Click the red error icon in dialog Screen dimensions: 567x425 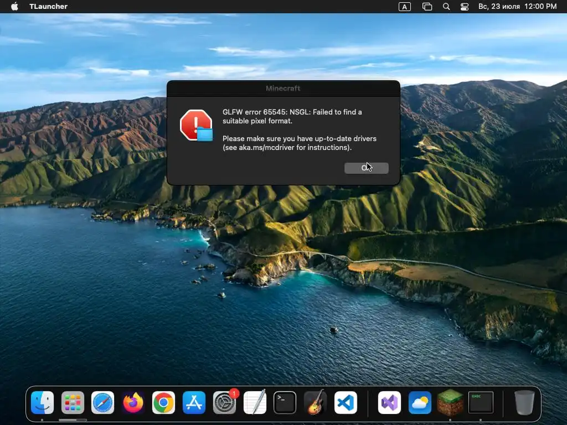pyautogui.click(x=197, y=126)
